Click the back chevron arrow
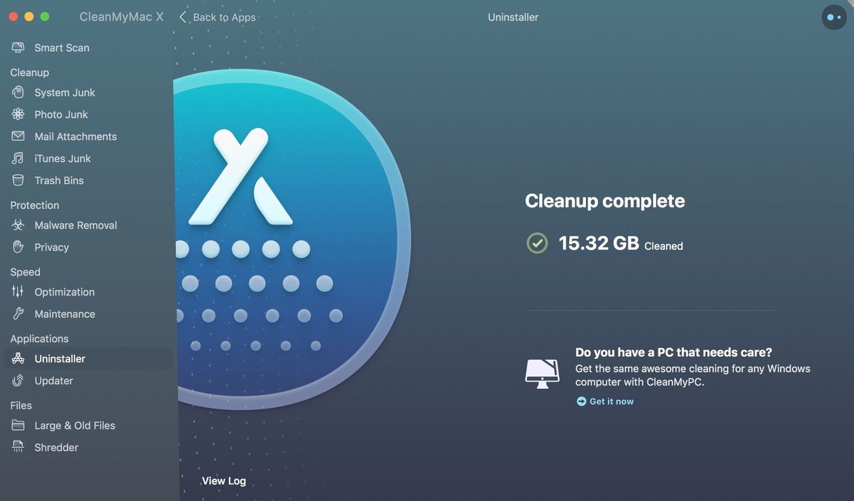The image size is (854, 501). point(183,17)
